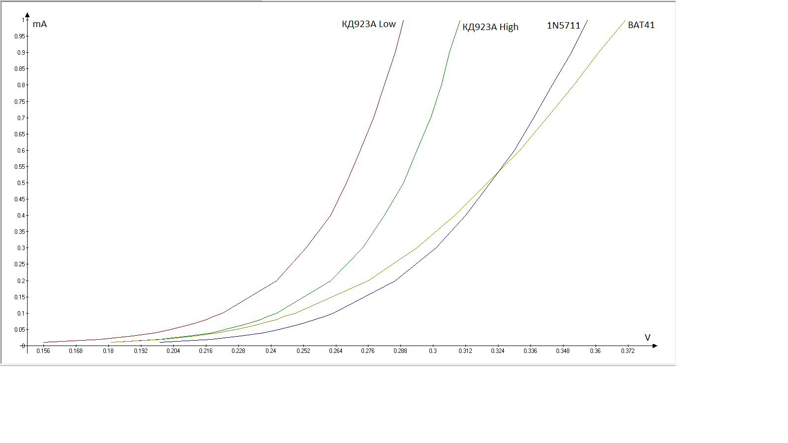The height and width of the screenshot is (443, 788).
Task: Click the 0.204 voltage axis tick
Action: pos(173,351)
